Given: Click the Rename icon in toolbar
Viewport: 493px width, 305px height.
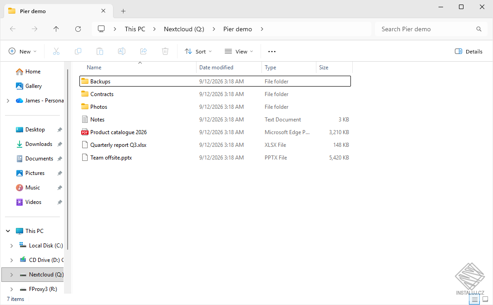Looking at the screenshot, I should tap(122, 52).
